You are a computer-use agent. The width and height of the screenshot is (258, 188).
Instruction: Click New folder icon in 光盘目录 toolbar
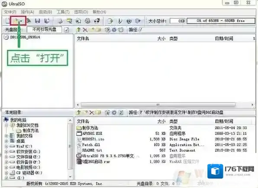pyautogui.click(x=92, y=30)
